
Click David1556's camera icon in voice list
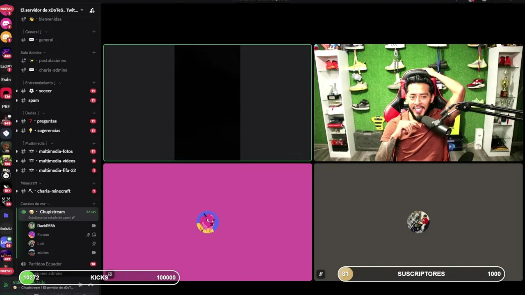click(x=94, y=226)
